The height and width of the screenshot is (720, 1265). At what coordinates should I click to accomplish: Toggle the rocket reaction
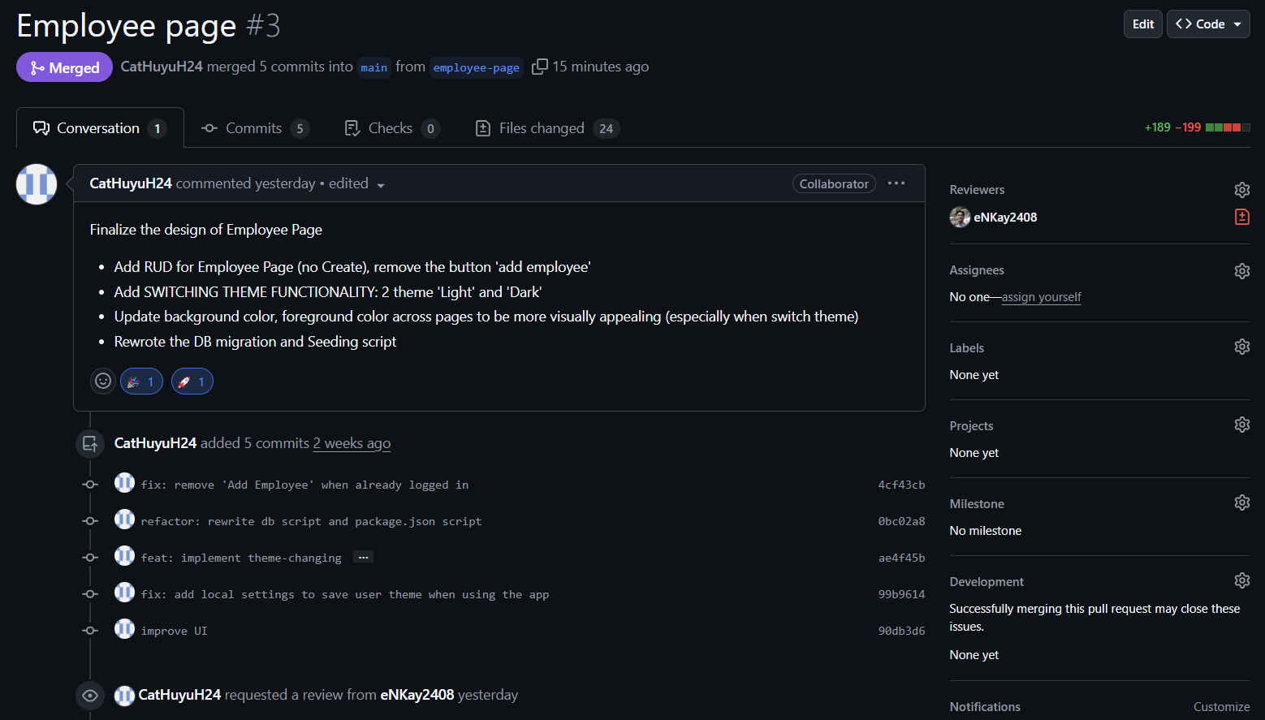click(192, 381)
